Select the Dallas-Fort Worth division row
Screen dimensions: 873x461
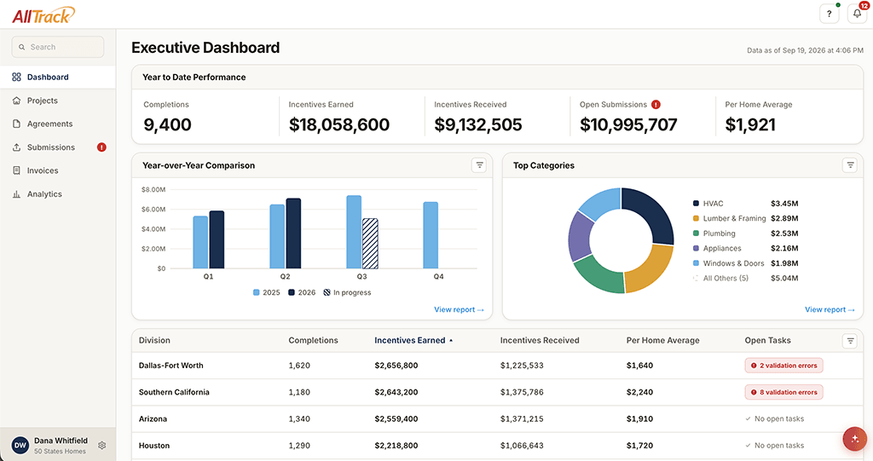coord(497,366)
